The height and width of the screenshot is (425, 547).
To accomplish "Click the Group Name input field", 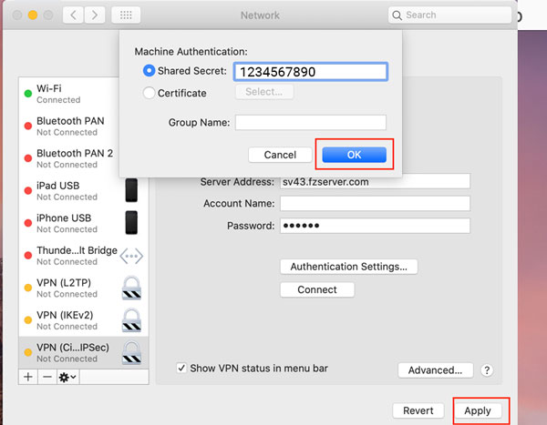I will click(x=311, y=122).
